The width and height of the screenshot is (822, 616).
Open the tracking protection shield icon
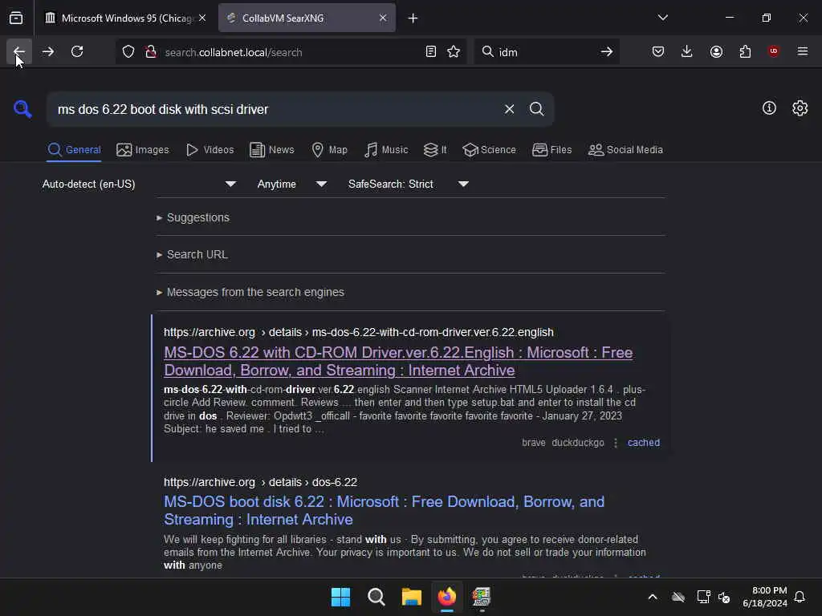128,52
